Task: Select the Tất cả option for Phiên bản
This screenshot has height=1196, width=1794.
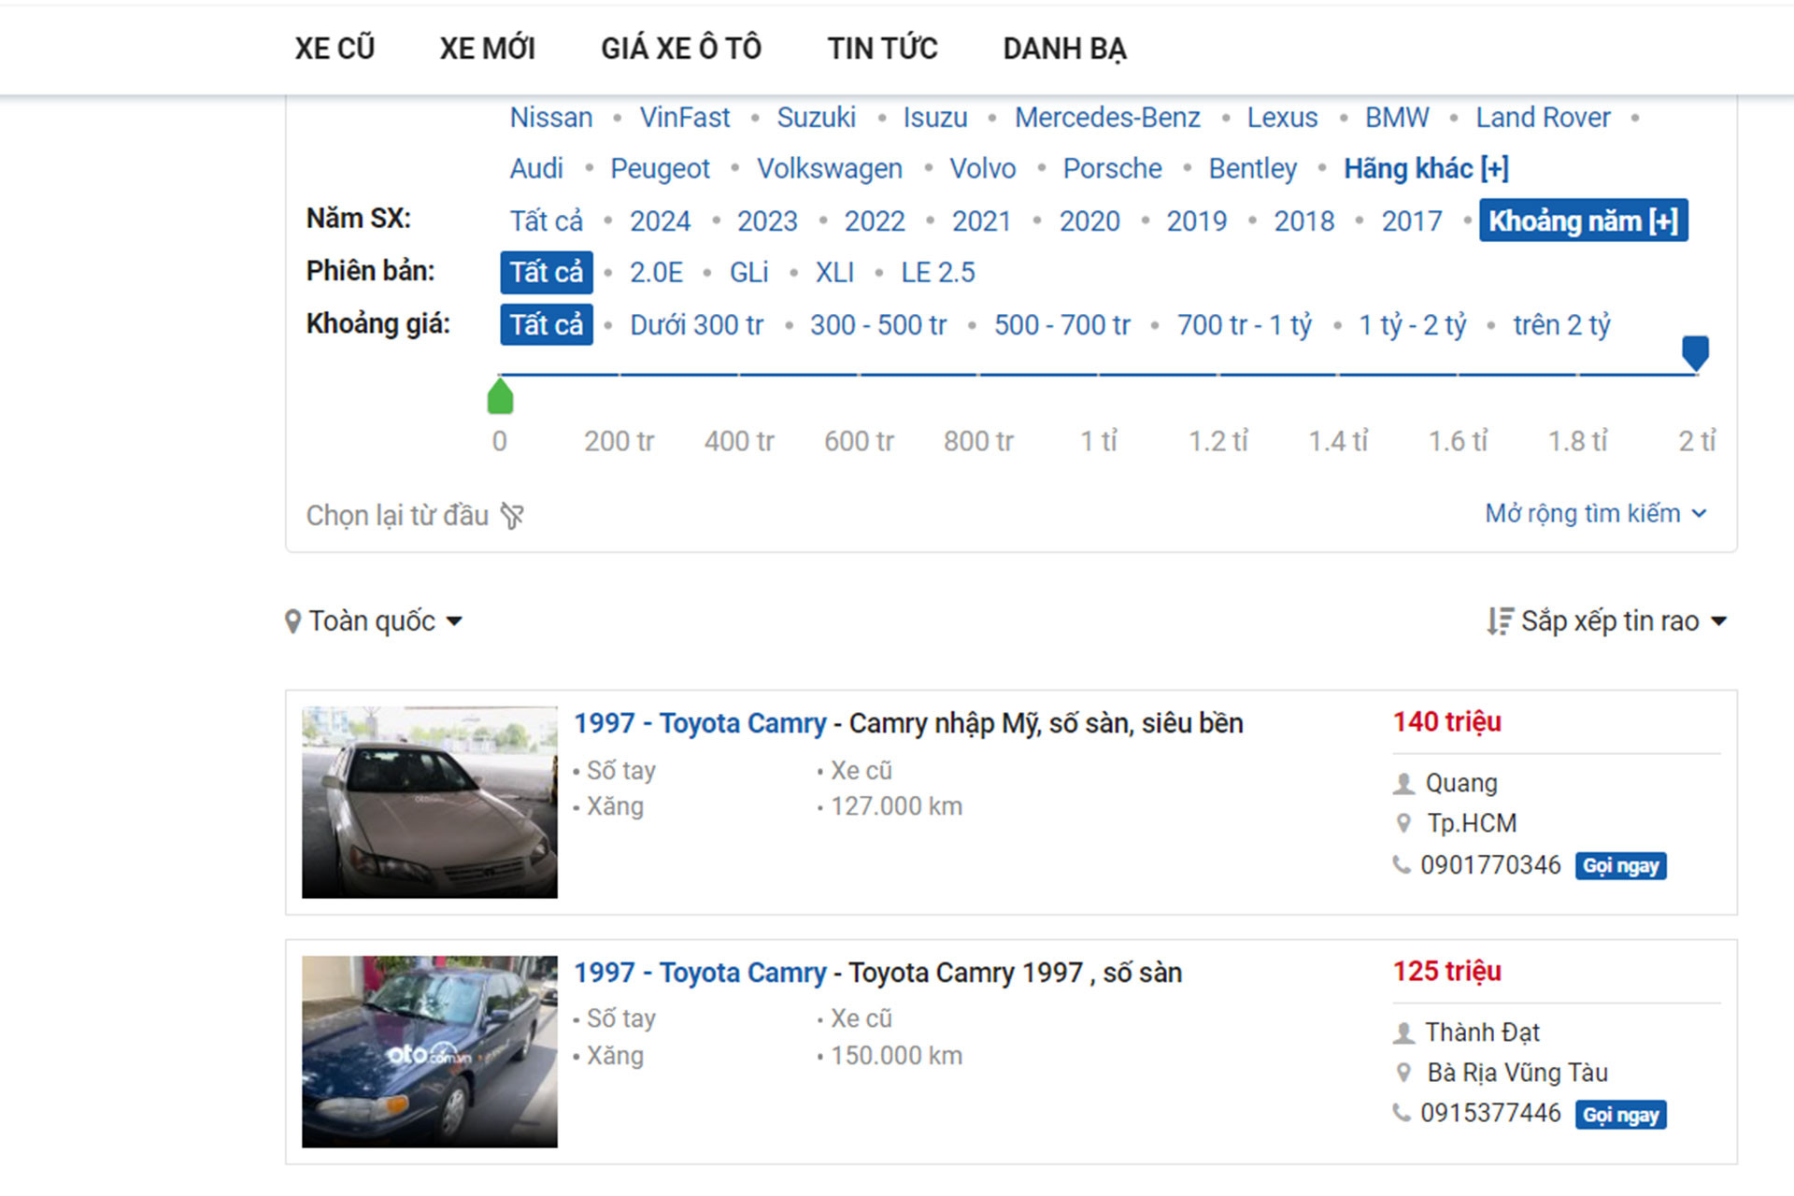Action: point(546,272)
